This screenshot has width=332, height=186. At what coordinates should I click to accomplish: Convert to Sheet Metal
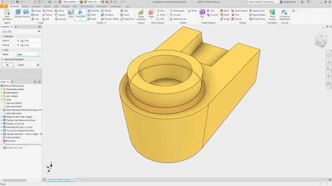click(284, 15)
